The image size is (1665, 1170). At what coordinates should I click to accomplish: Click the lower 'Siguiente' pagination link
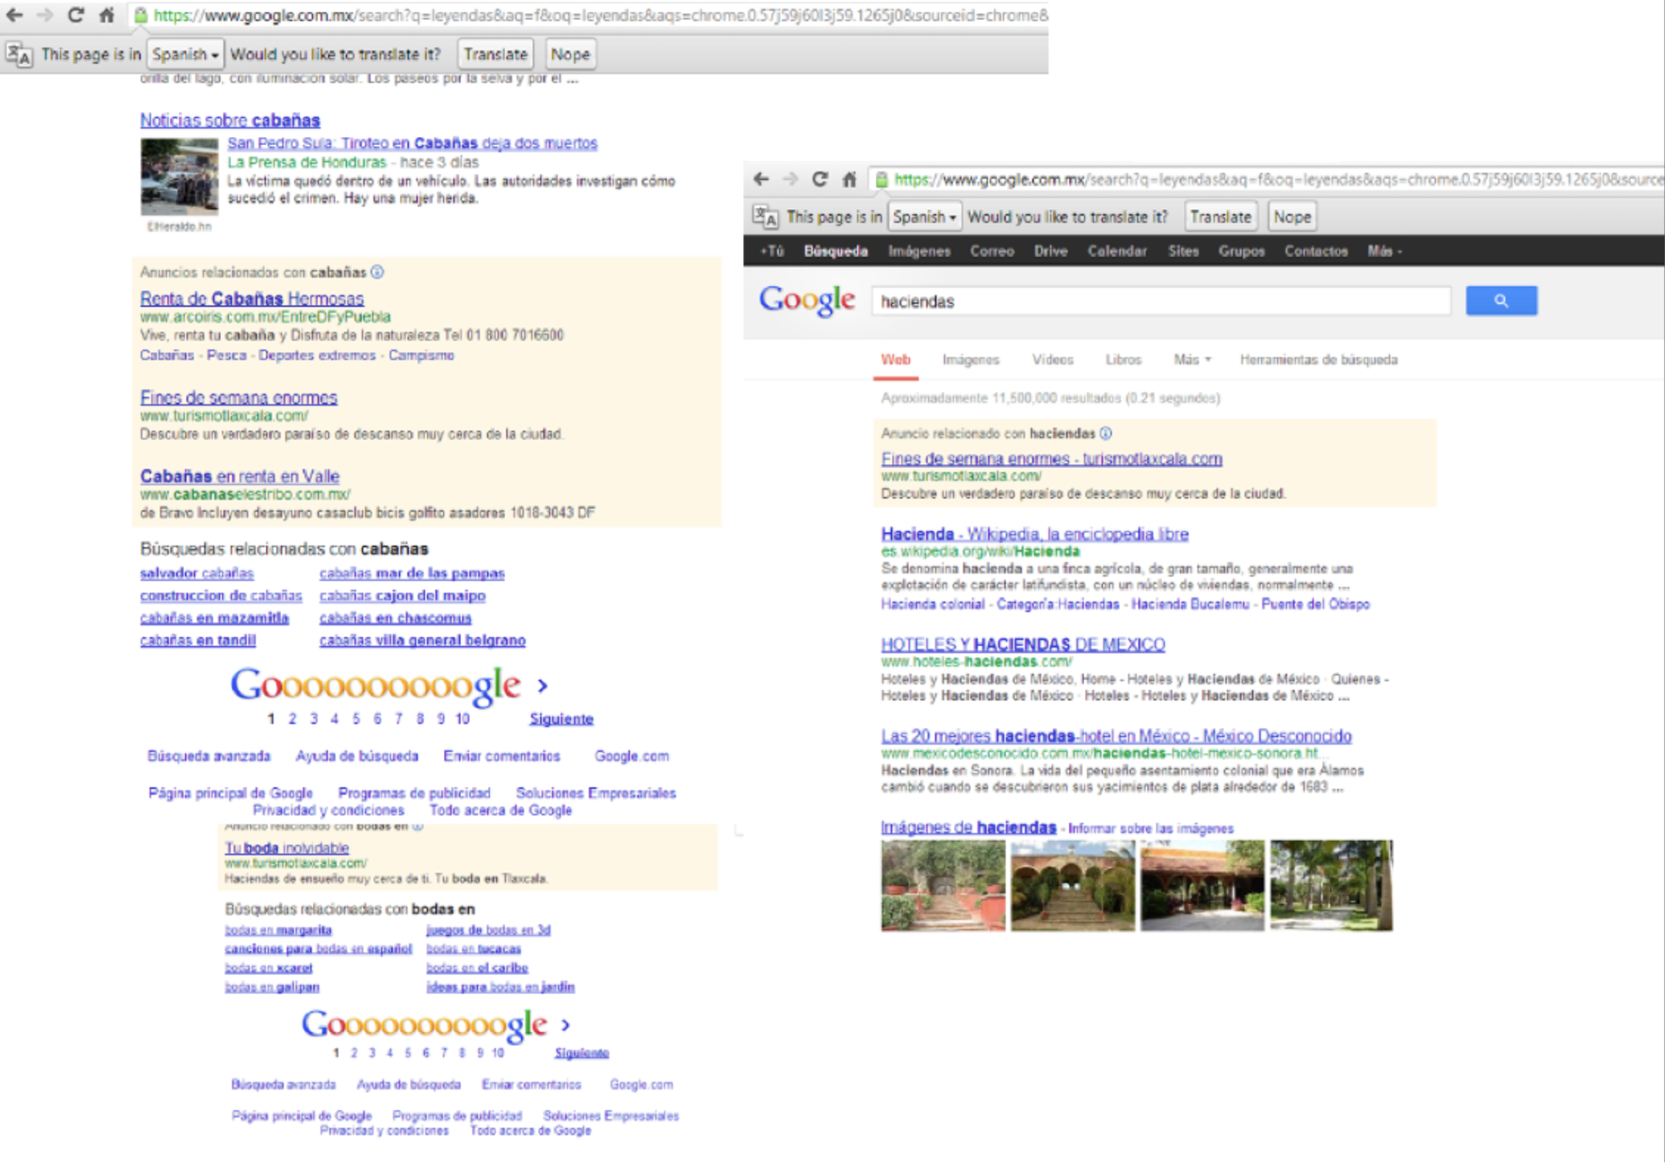(x=581, y=1053)
